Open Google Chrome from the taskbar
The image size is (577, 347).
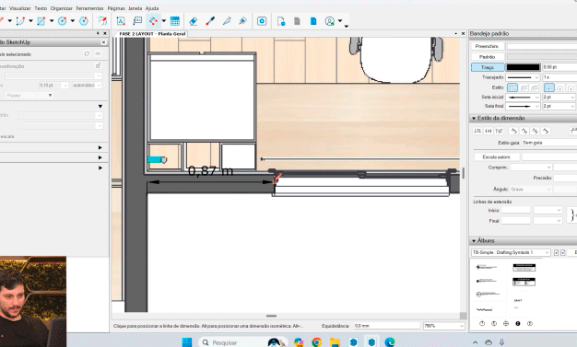316,342
